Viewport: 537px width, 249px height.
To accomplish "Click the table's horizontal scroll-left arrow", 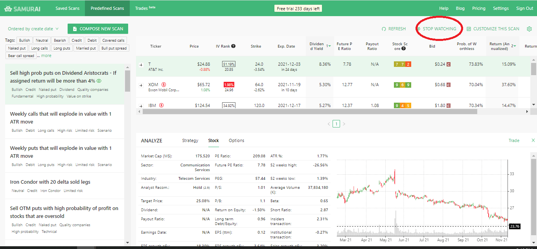I will pyautogui.click(x=139, y=111).
